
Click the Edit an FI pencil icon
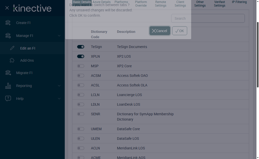point(12,48)
